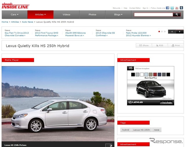Open Abarth 695 Edizione Maserati news story
This screenshot has height=147, width=186.
(76, 34)
